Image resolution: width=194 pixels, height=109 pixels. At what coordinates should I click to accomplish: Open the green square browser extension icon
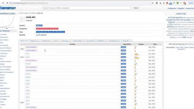point(177,3)
